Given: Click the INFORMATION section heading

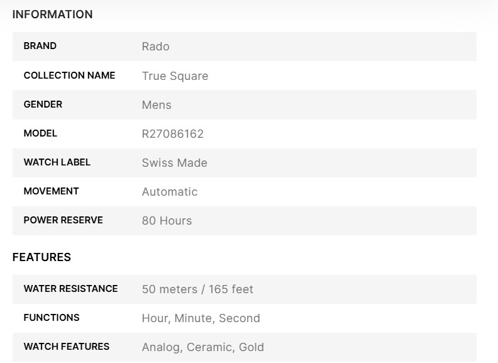Looking at the screenshot, I should click(52, 14).
